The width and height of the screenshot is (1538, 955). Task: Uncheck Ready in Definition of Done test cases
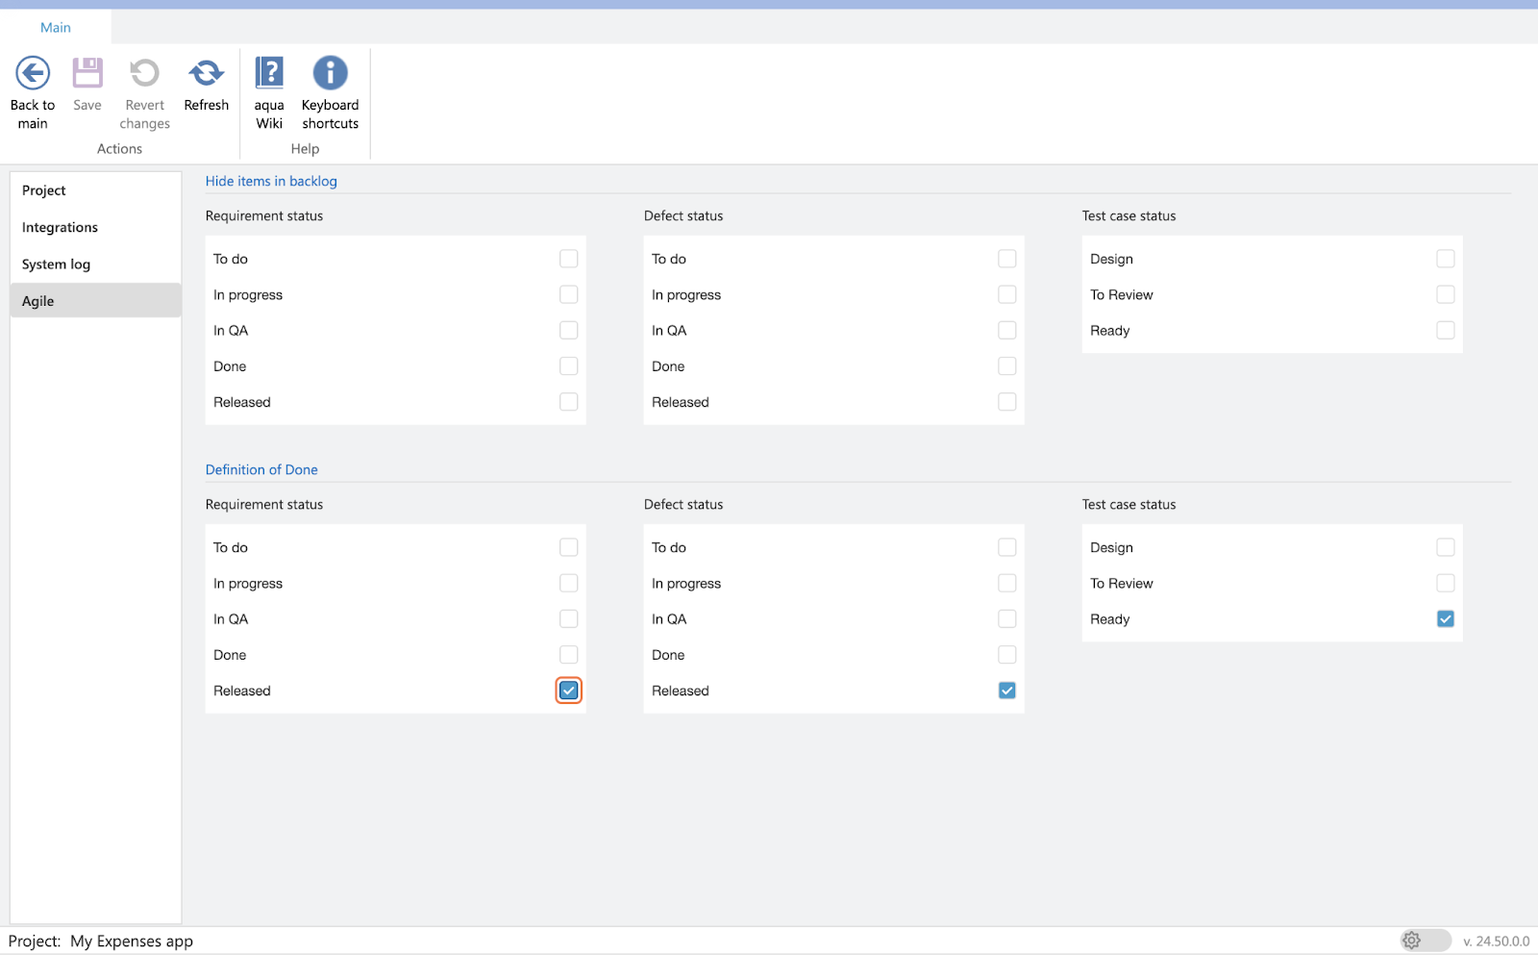coord(1445,619)
